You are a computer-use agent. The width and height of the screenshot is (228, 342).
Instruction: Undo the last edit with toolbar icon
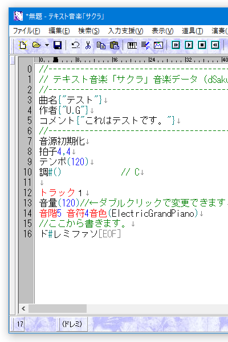point(75,45)
